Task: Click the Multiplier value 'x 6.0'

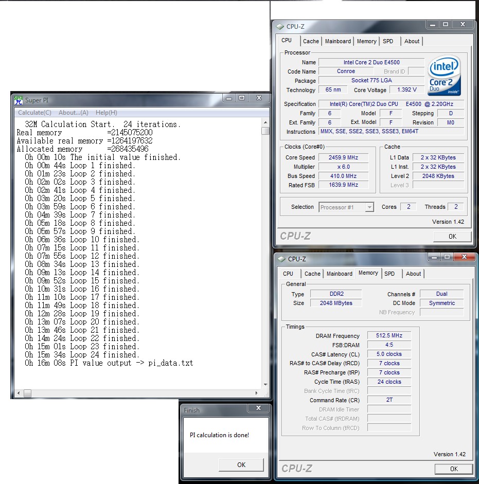Action: (x=343, y=167)
